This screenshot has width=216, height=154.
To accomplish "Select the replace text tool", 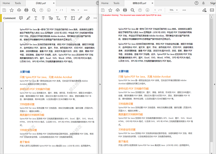I will click(51, 18).
